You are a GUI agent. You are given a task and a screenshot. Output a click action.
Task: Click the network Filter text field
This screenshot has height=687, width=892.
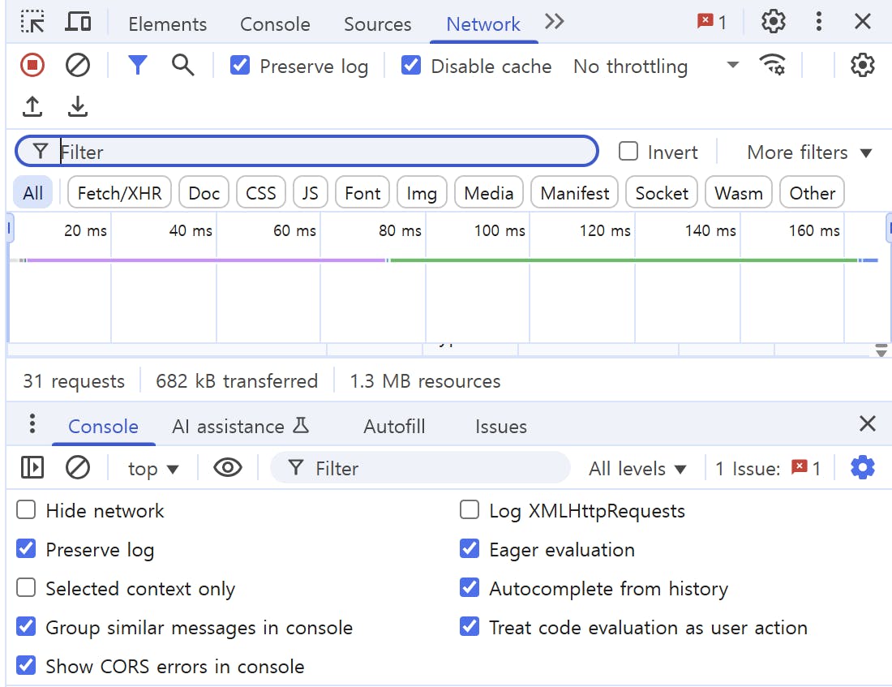pyautogui.click(x=324, y=152)
